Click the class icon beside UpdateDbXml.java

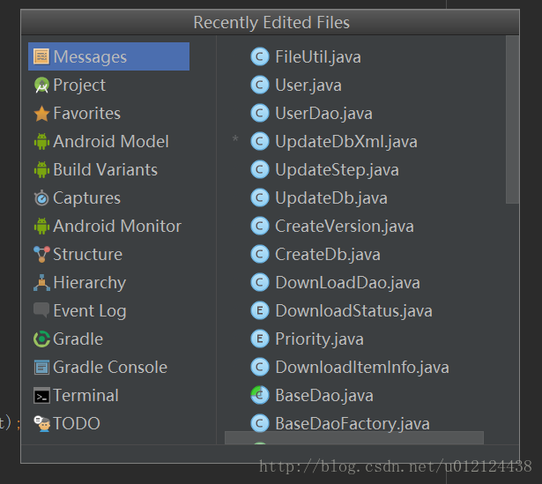(260, 141)
